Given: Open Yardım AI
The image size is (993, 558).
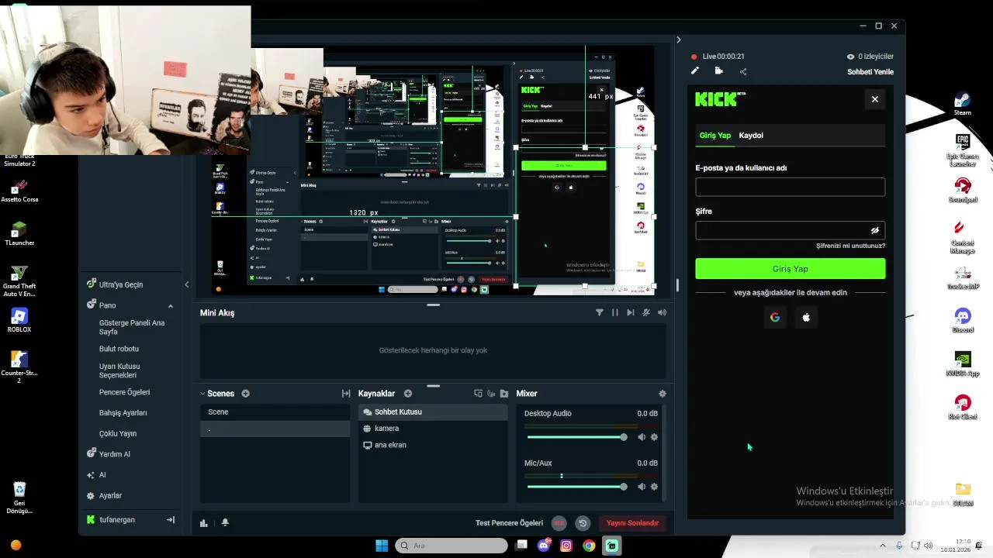Looking at the screenshot, I should tap(114, 454).
